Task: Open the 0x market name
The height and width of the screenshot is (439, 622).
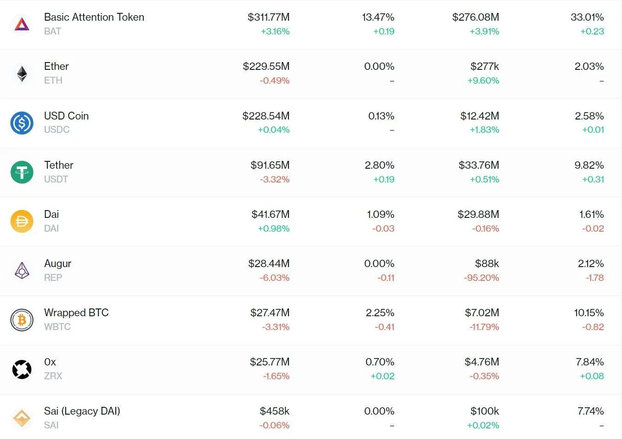Action: [x=50, y=362]
